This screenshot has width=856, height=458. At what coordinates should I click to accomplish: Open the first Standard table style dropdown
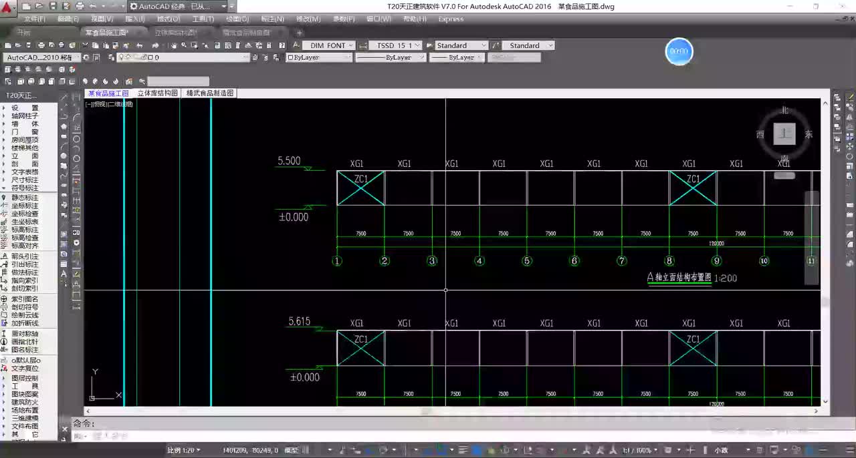[461, 45]
